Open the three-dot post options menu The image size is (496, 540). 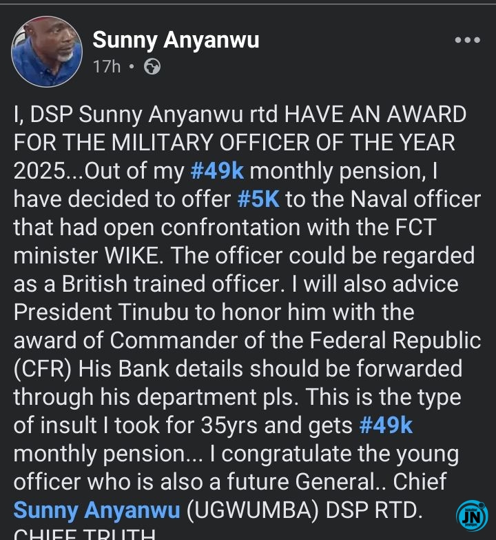[467, 40]
